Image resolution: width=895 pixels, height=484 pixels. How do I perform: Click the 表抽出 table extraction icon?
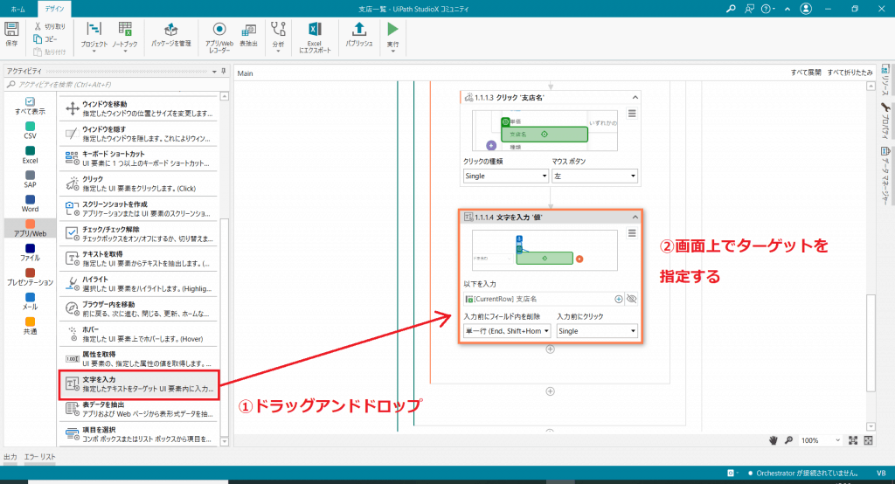(x=248, y=35)
